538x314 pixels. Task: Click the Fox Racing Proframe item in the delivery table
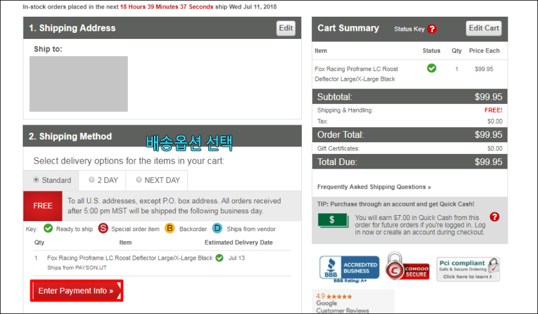130,258
